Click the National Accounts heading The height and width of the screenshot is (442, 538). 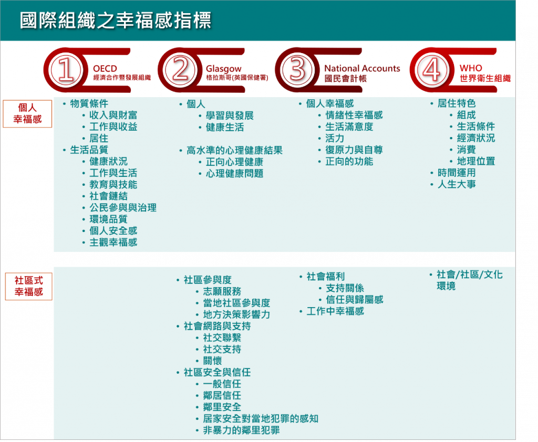pos(362,69)
